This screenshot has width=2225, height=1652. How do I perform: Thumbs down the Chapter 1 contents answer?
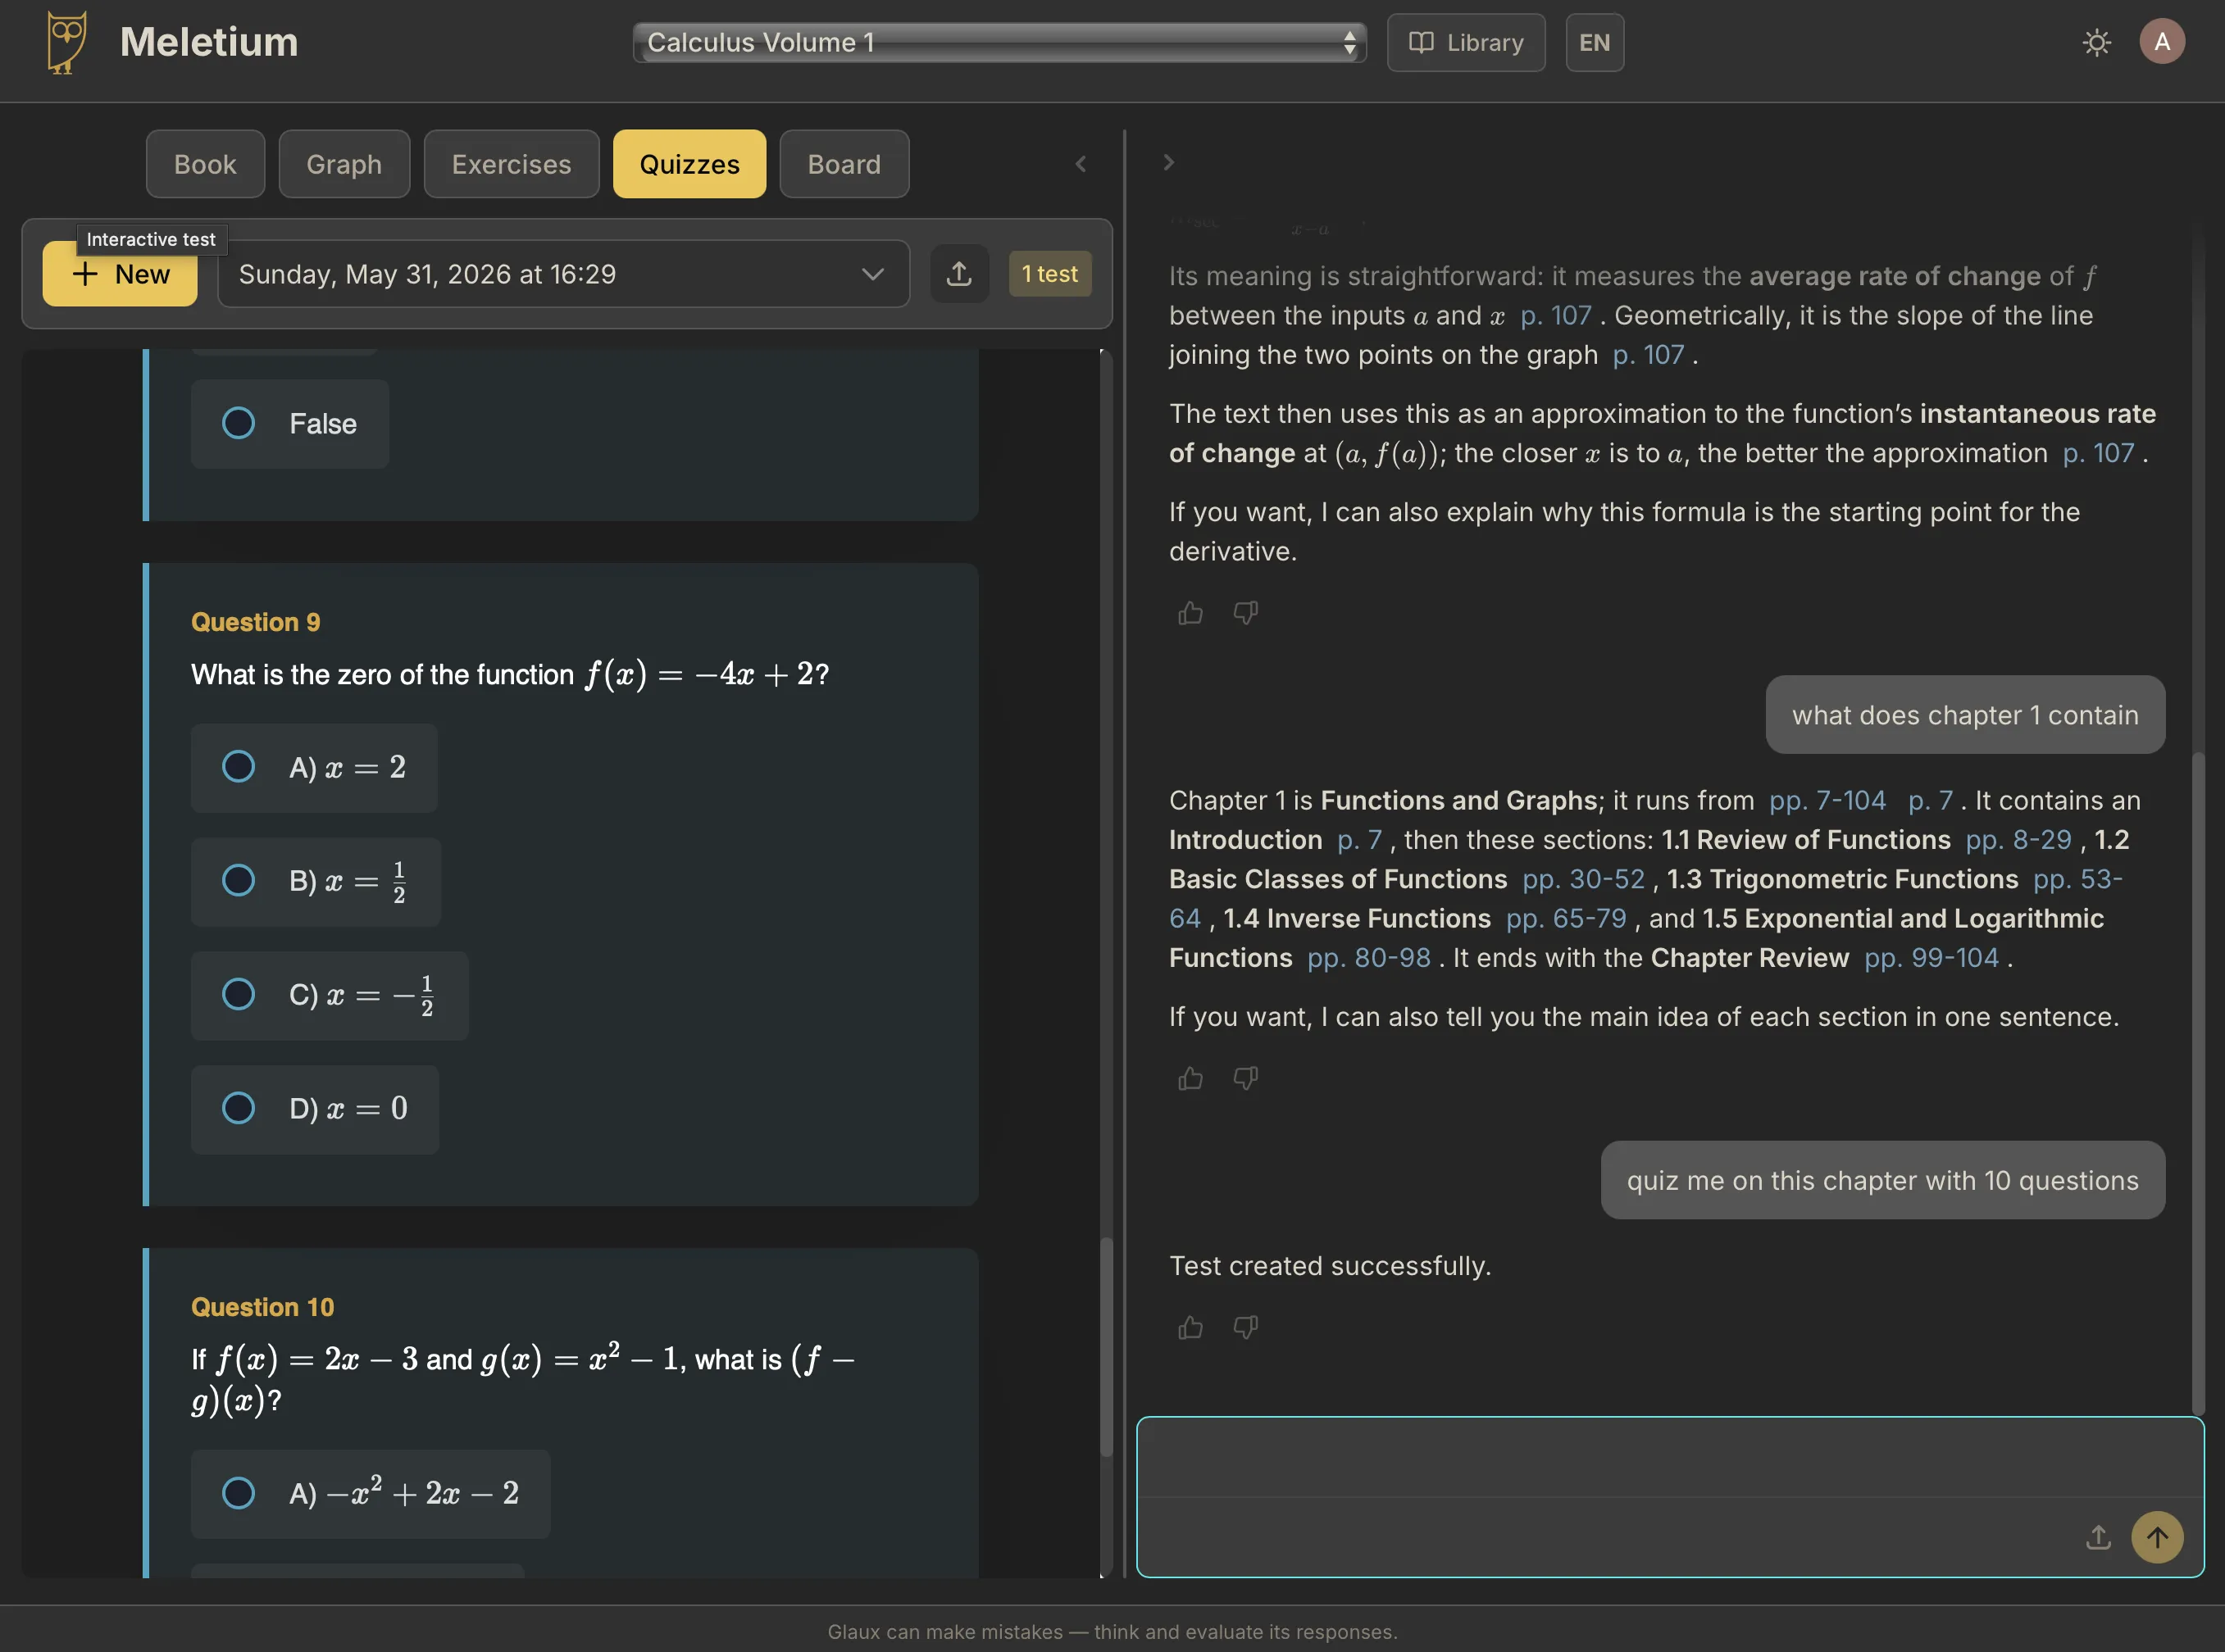tap(1244, 1078)
